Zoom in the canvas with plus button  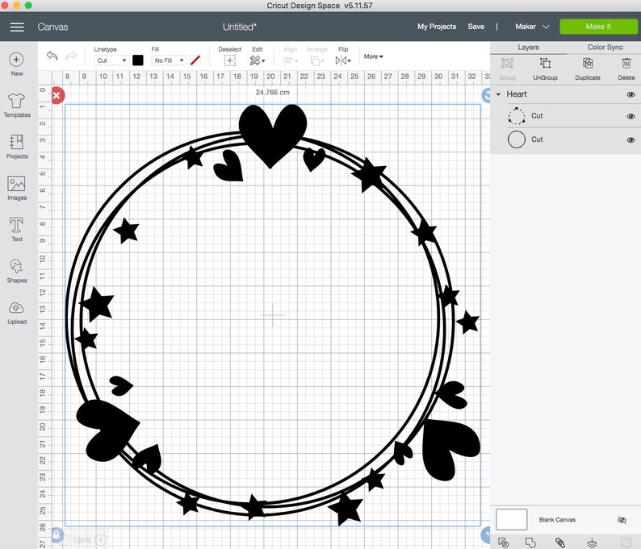tap(101, 540)
